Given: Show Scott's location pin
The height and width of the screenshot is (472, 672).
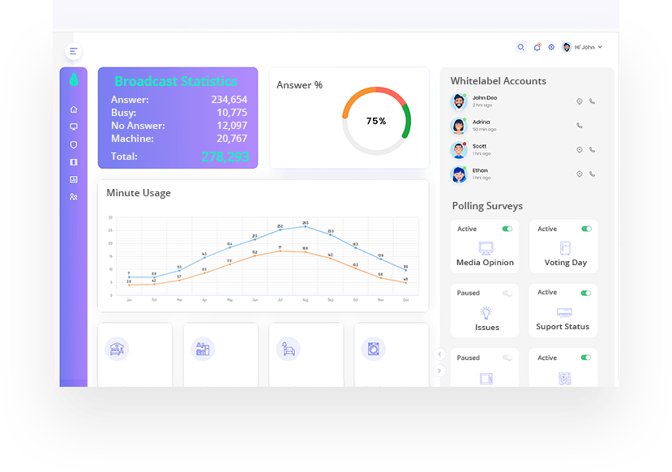Looking at the screenshot, I should pyautogui.click(x=580, y=150).
